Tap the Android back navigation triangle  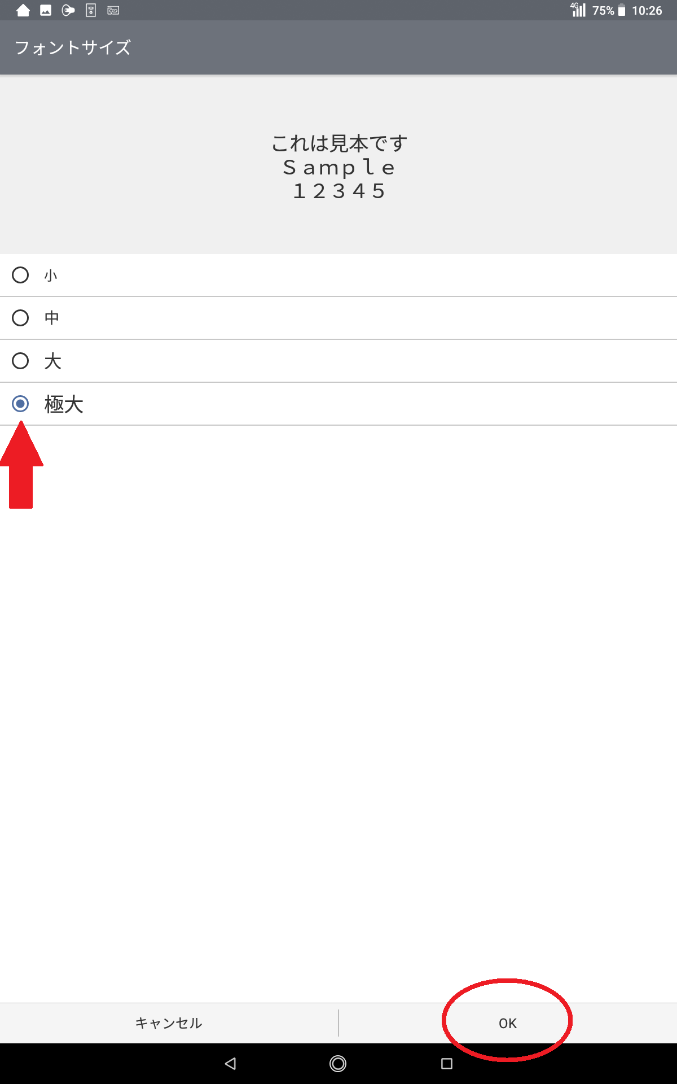tap(230, 1064)
